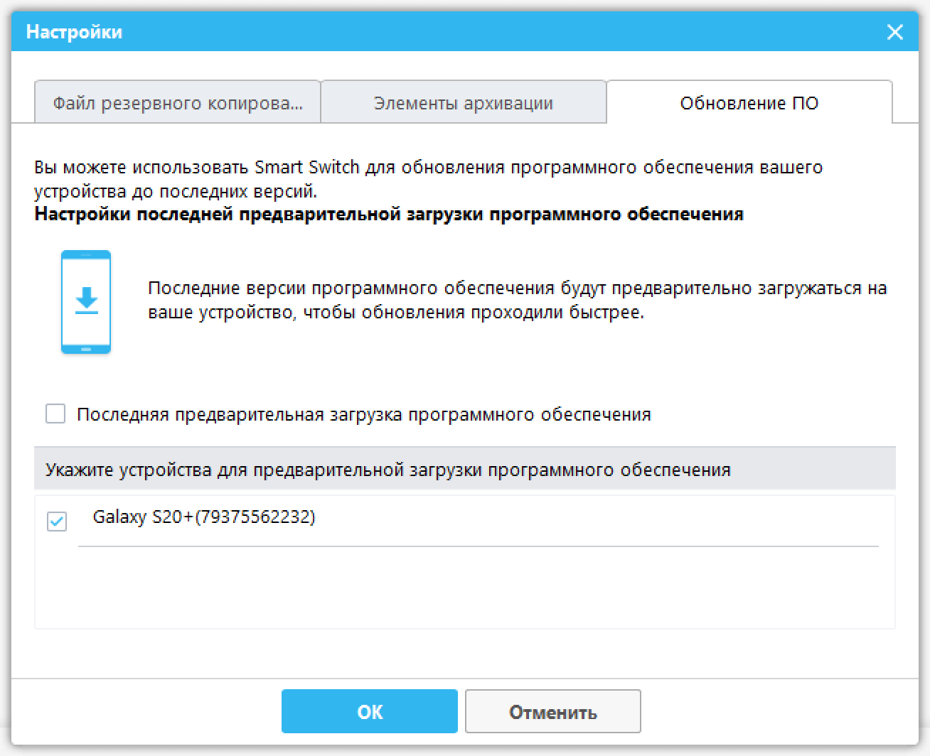930x756 pixels.
Task: Click the Последняя предварительная загрузка checkbox label
Action: 363,415
